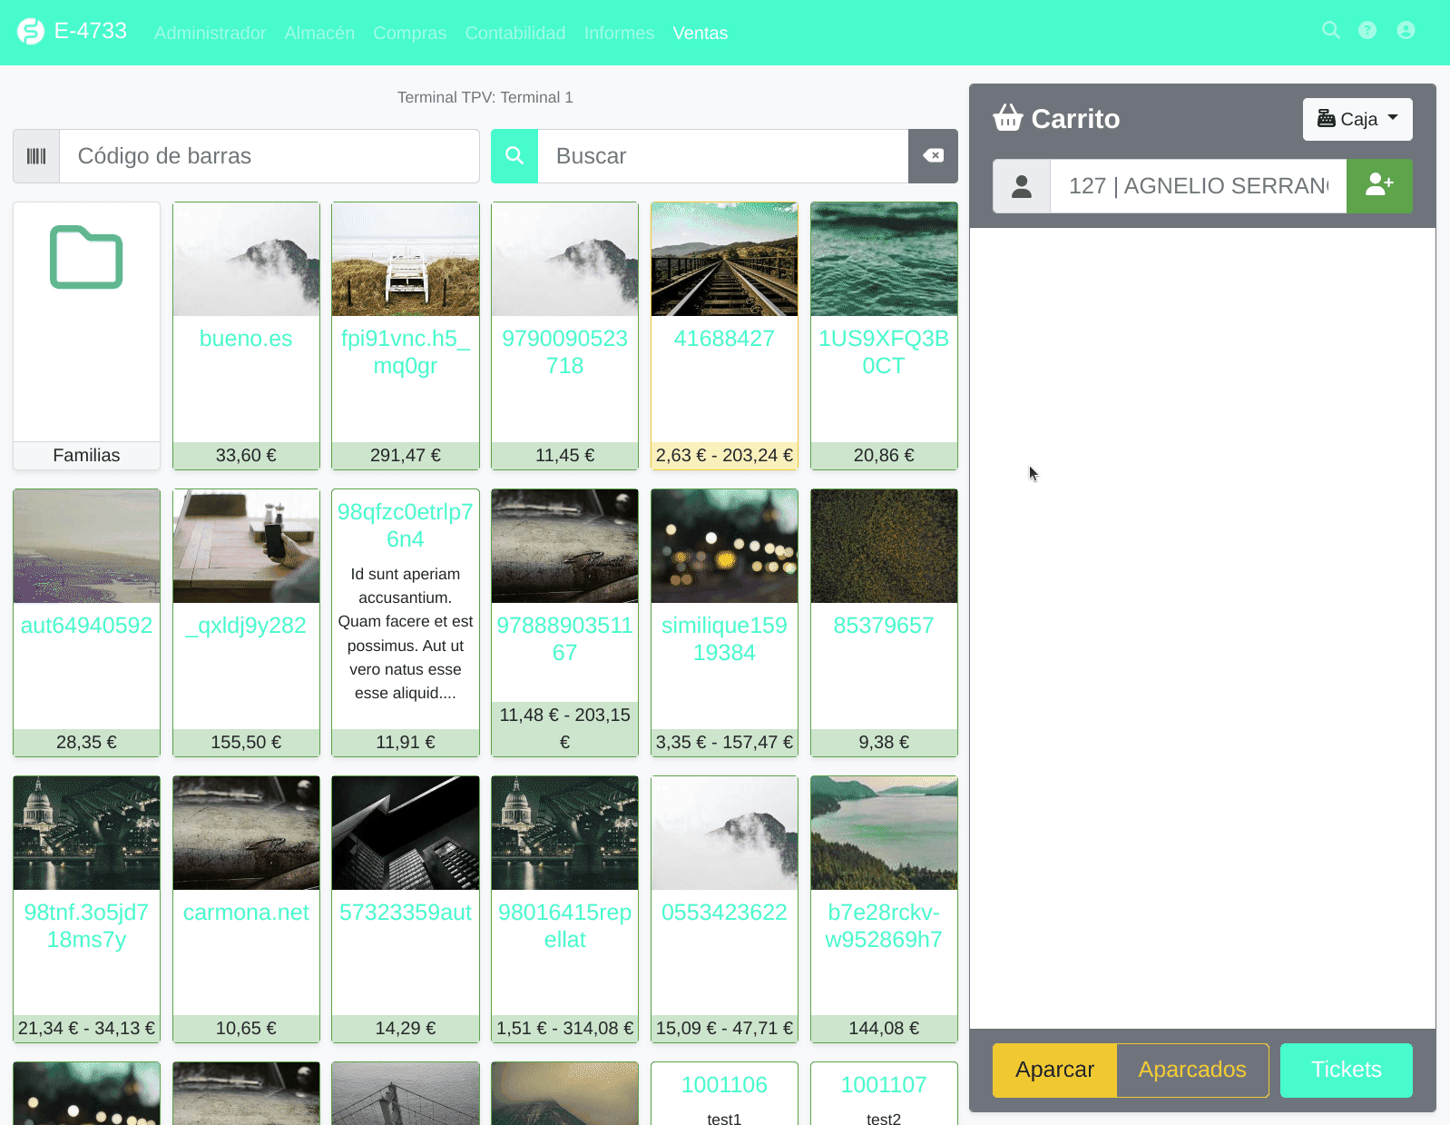Image resolution: width=1450 pixels, height=1125 pixels.
Task: Select the fpi91vnc.h5_mq0gr bench product image
Action: (x=406, y=259)
